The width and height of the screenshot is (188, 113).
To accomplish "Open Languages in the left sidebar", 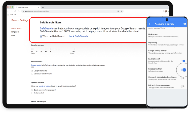I will point(15,32).
